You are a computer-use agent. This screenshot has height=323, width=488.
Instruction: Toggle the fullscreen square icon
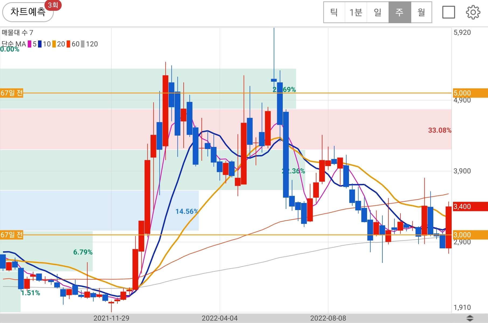pos(448,12)
